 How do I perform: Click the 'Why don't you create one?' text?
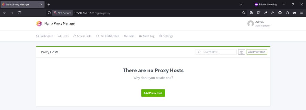point(153,78)
